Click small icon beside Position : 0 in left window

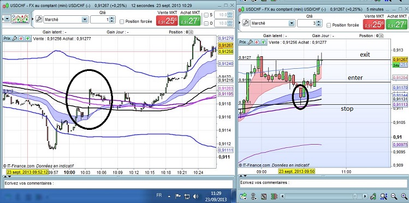pos(191,32)
